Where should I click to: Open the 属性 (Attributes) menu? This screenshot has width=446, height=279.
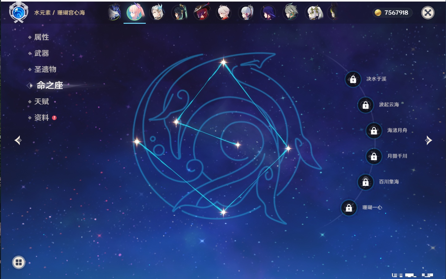point(41,37)
